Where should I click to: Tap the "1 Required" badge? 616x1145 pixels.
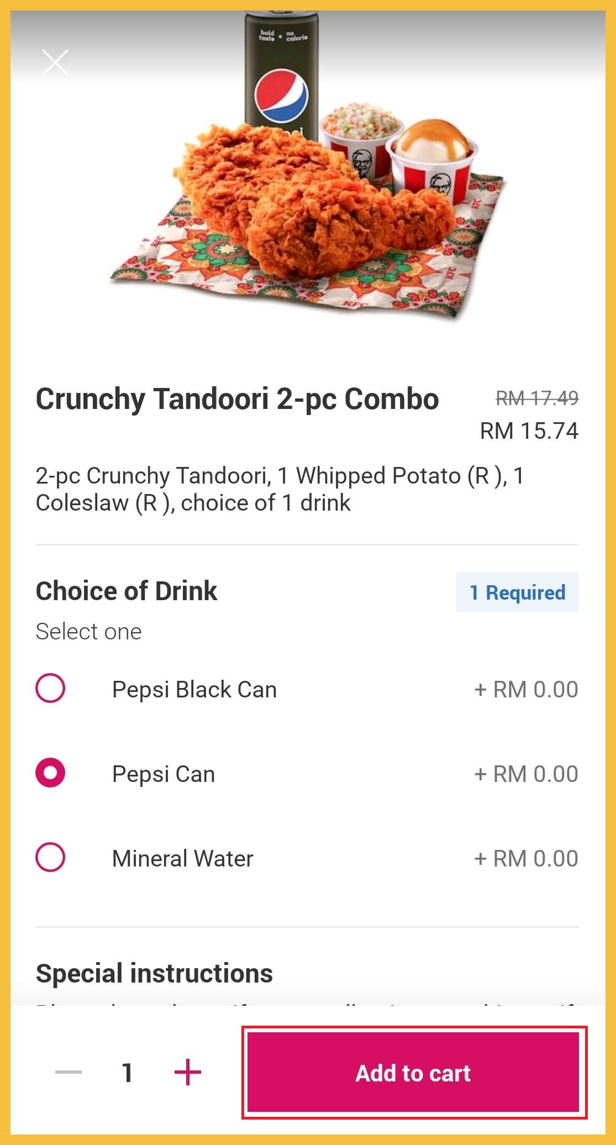tap(517, 592)
